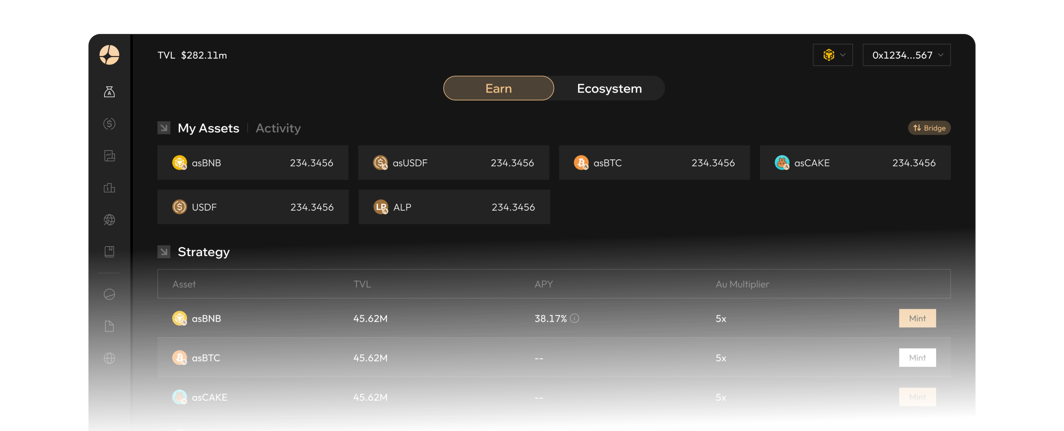
Task: Open the leaderboard podium sidebar icon
Action: [x=109, y=188]
